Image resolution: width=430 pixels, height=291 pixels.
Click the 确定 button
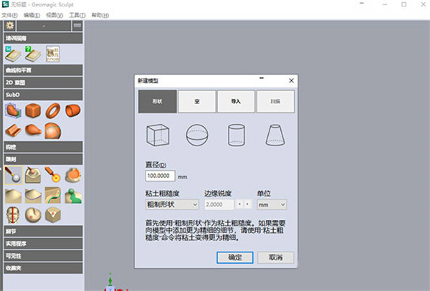[x=234, y=257]
